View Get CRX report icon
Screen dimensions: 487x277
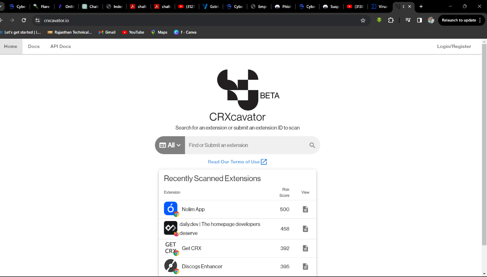305,248
